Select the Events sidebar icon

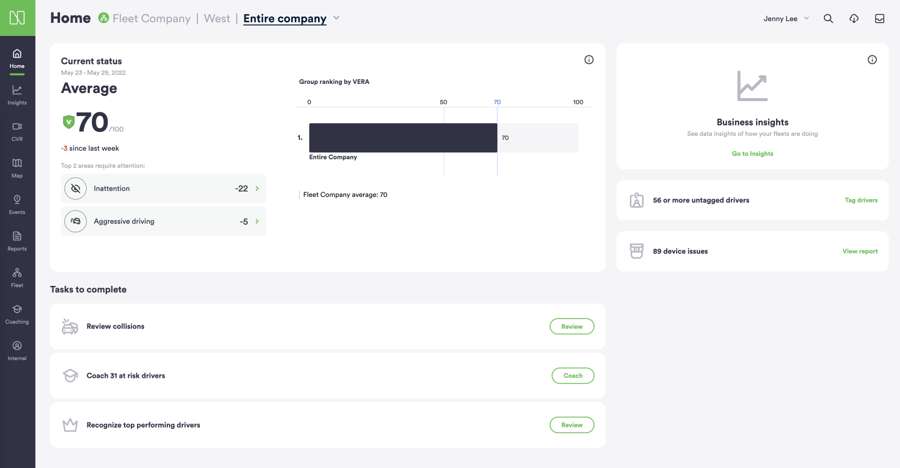pos(17,204)
